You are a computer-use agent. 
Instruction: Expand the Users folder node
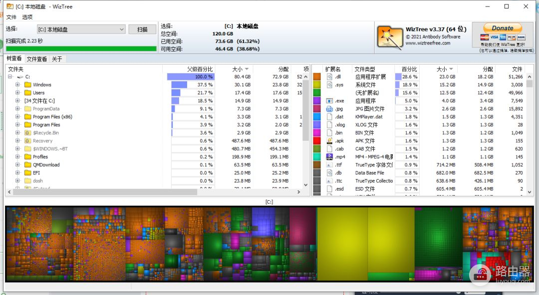pos(17,93)
